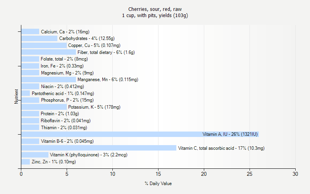The image size is (310, 194).
Task: Click the Manganese, Mn - 6% (0.115mg) label
Action: 108,80
